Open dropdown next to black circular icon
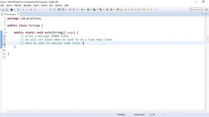Viewport: 209px width, 117px height. tap(14, 9)
